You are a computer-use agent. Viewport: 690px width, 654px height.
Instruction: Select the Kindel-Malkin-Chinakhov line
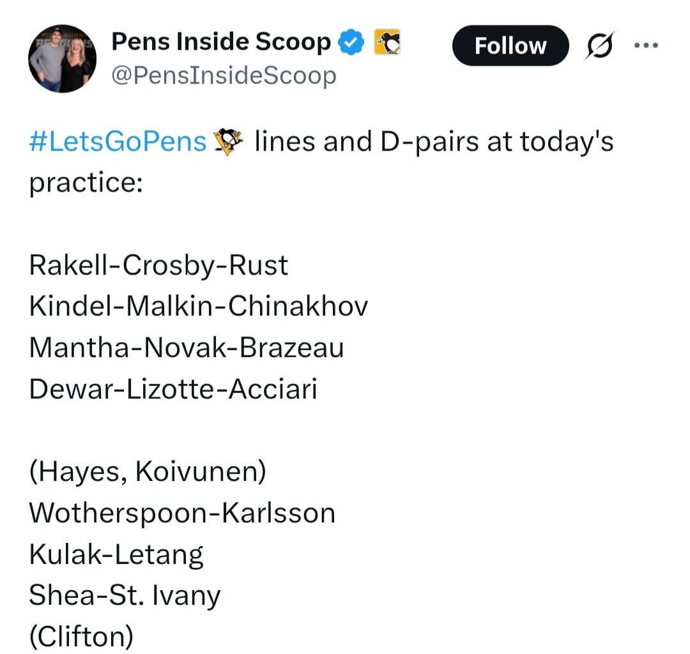click(x=199, y=306)
